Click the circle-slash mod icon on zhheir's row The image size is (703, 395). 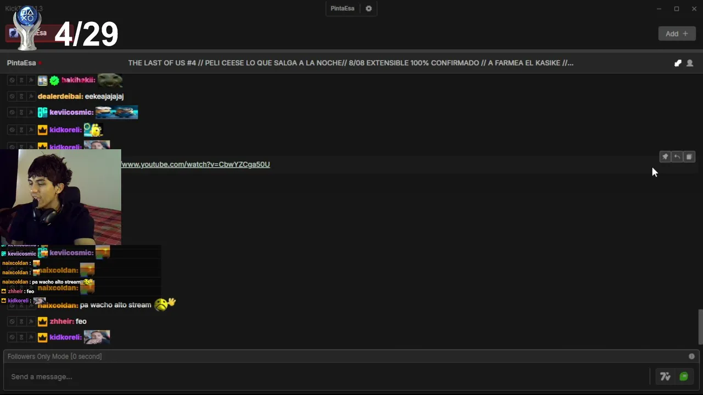12,321
